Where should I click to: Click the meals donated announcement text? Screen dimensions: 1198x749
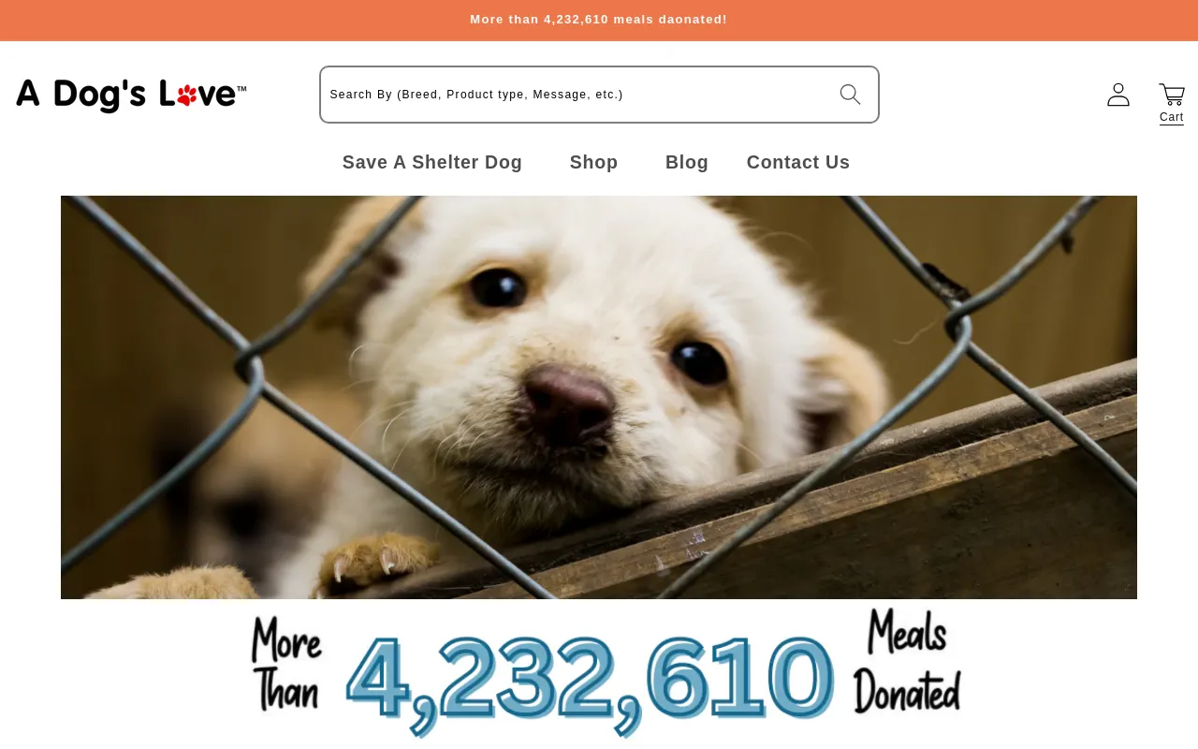(599, 20)
